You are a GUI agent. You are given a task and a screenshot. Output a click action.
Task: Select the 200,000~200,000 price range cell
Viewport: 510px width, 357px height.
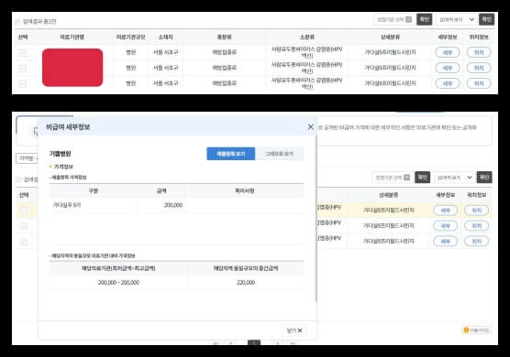pyautogui.click(x=118, y=282)
